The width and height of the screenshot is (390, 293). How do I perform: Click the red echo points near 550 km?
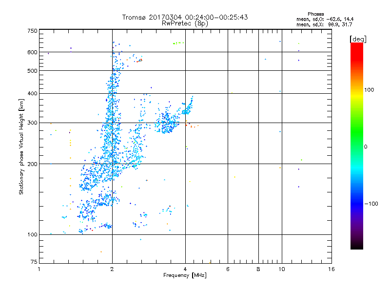[139, 61]
